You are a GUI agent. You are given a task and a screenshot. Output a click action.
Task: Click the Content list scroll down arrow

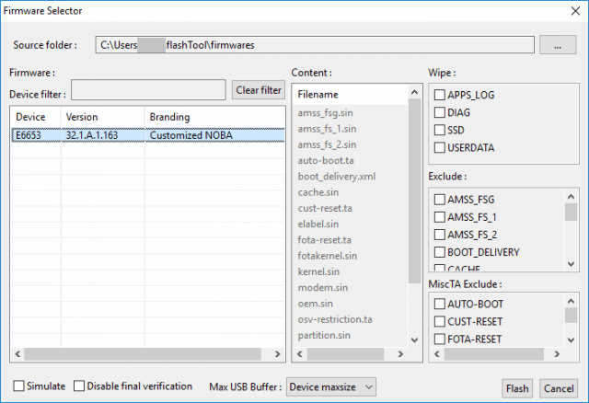tap(414, 340)
